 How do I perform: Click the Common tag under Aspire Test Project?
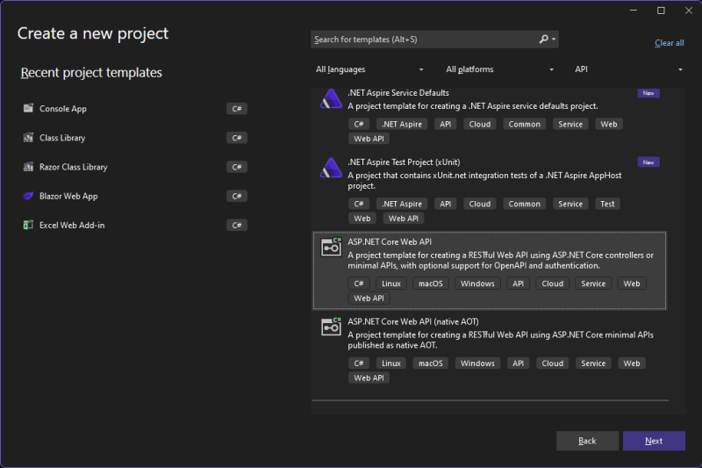[524, 204]
